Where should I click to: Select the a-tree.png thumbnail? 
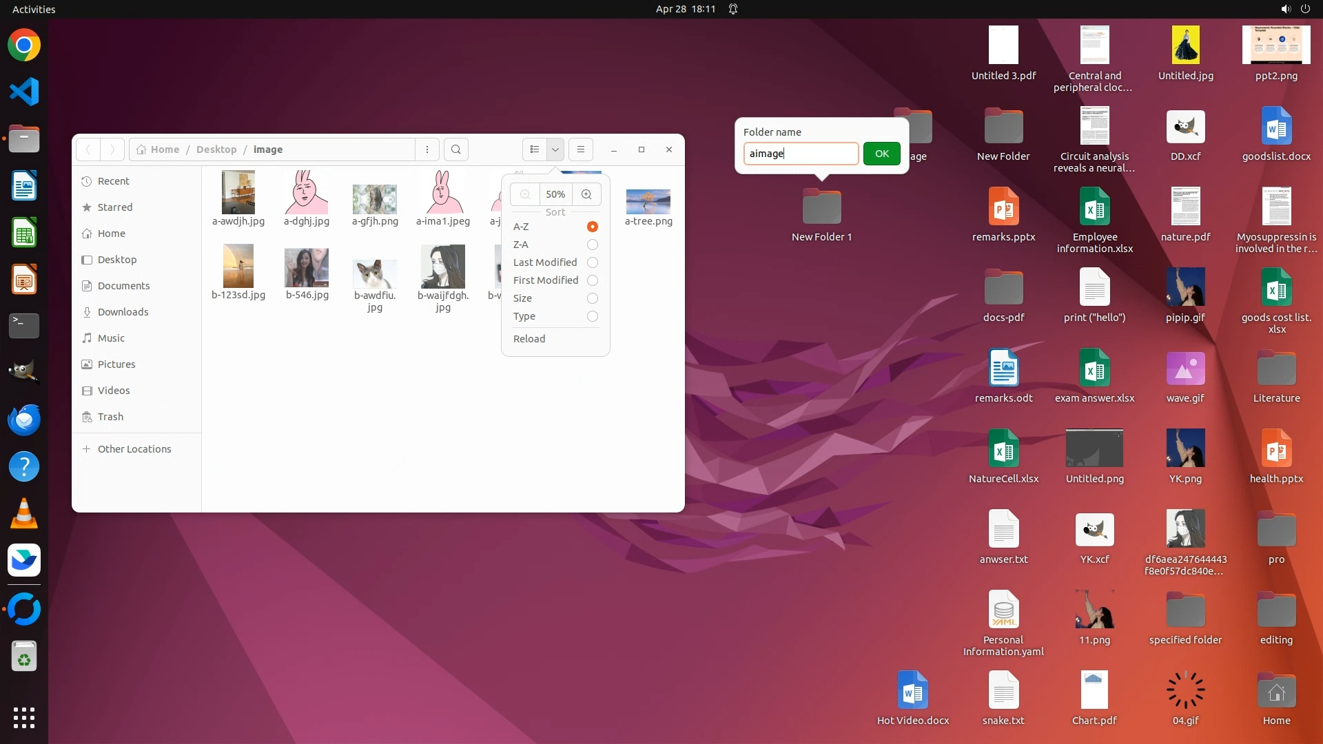648,202
